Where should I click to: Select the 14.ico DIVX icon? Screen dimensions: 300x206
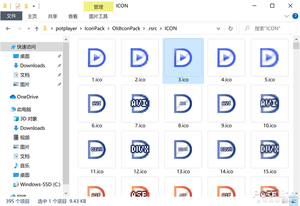tap(226, 149)
